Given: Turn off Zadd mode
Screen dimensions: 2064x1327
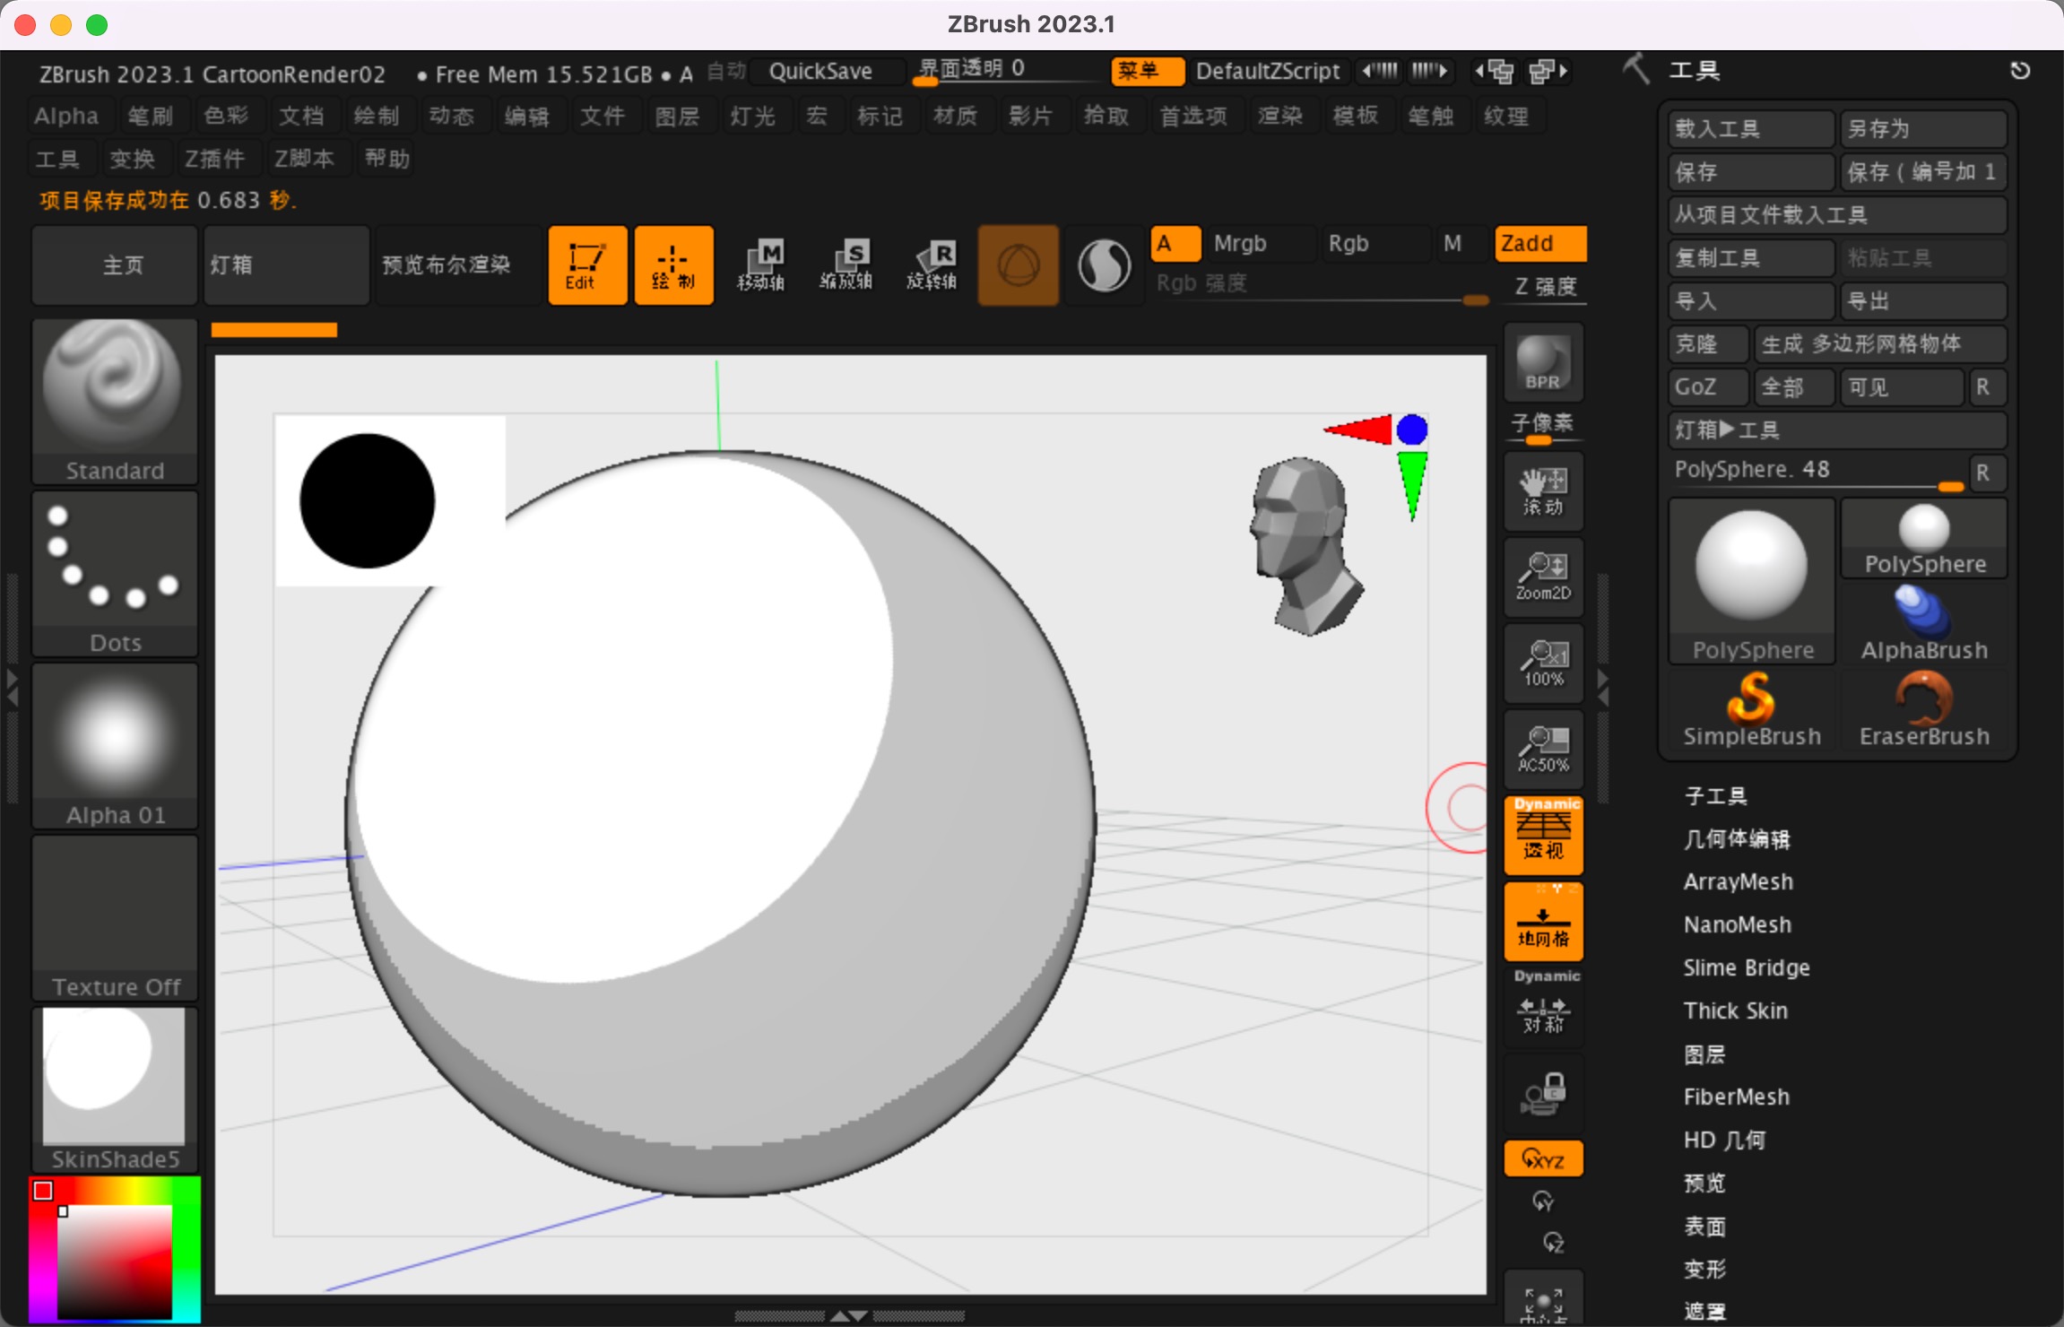Looking at the screenshot, I should click(x=1539, y=243).
